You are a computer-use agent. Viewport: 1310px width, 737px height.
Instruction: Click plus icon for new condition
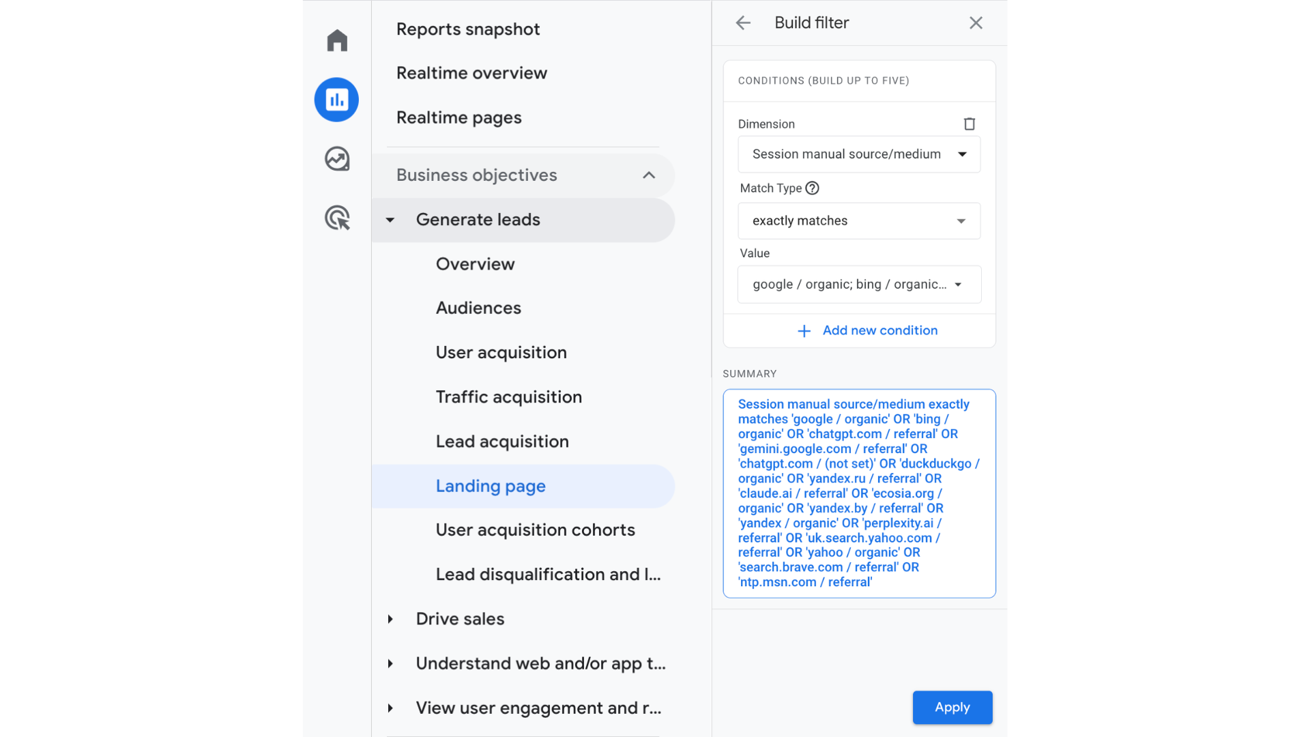804,331
